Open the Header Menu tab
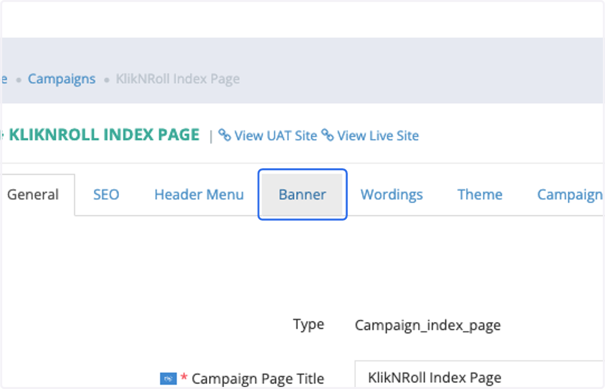Image resolution: width=605 pixels, height=389 pixels. pyautogui.click(x=199, y=194)
